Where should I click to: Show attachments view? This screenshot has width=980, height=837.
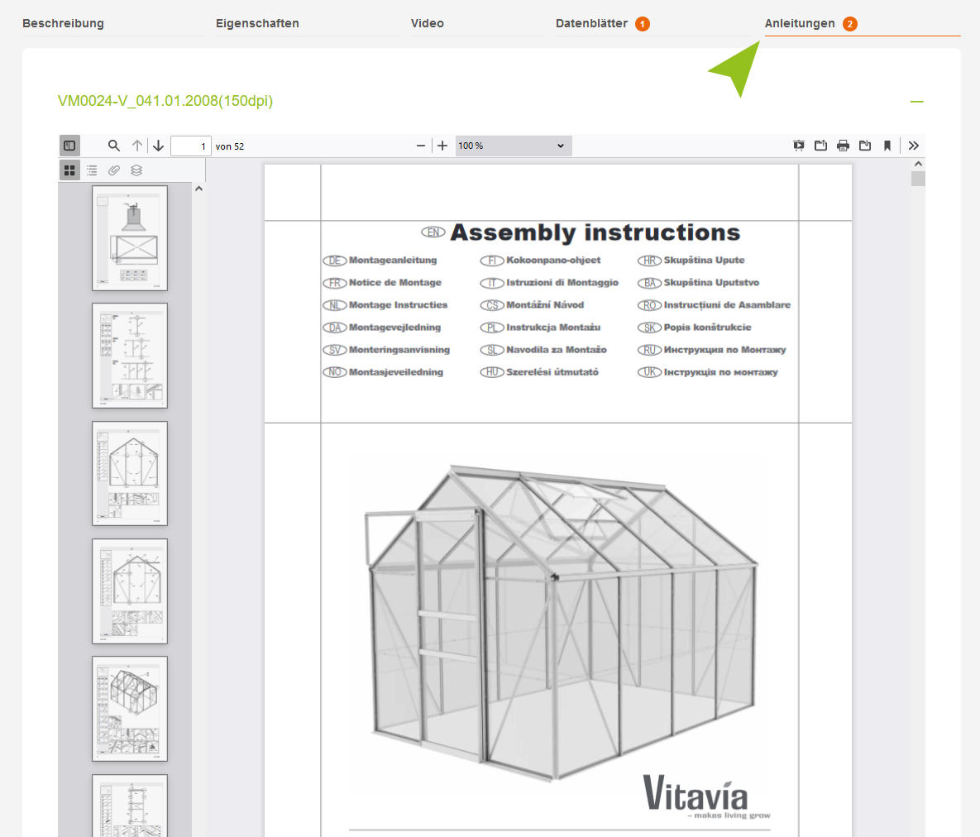[114, 170]
